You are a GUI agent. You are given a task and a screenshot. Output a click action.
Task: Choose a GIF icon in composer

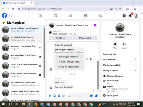coord(63,96)
